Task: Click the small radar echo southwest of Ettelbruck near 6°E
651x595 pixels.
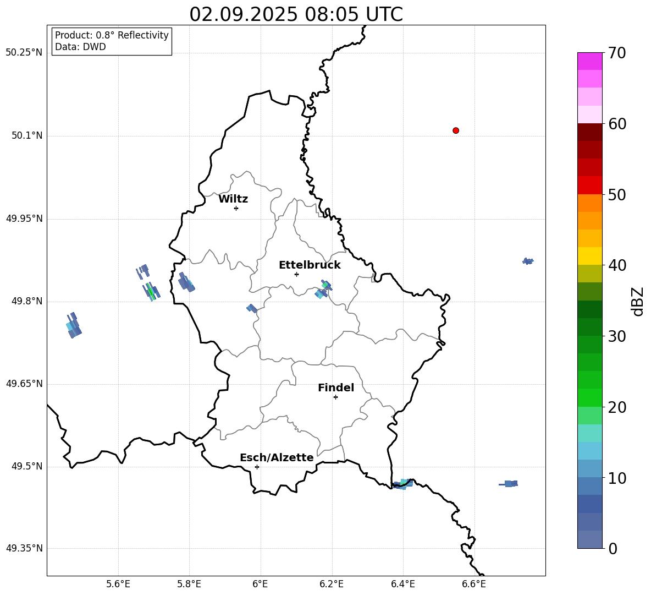Action: click(x=252, y=308)
